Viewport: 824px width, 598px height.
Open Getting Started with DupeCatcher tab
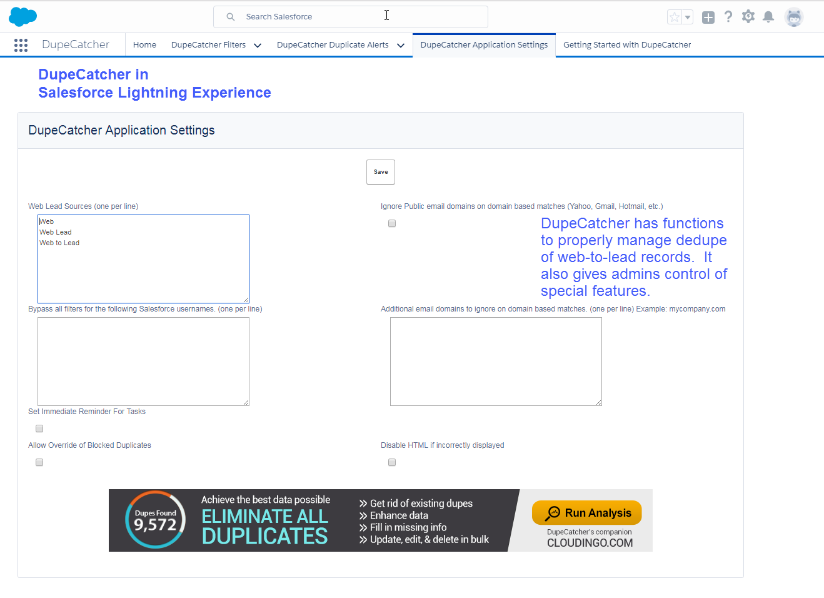[627, 45]
